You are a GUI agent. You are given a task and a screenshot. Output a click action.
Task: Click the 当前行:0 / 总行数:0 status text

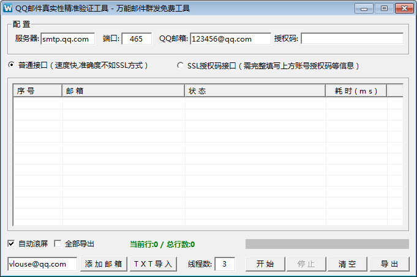click(162, 245)
